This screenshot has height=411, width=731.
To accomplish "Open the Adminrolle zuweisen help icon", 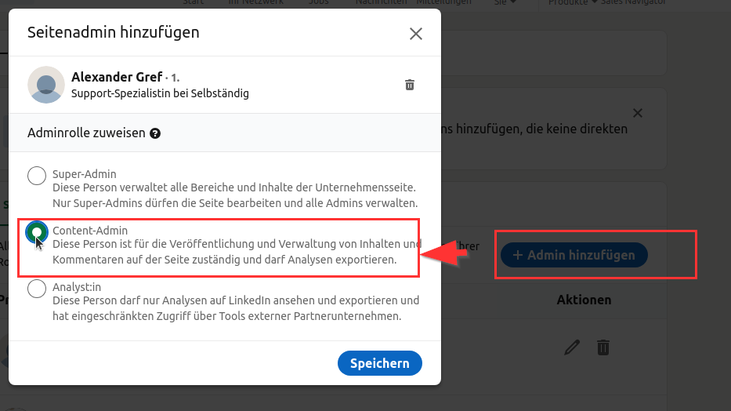I will 155,133.
